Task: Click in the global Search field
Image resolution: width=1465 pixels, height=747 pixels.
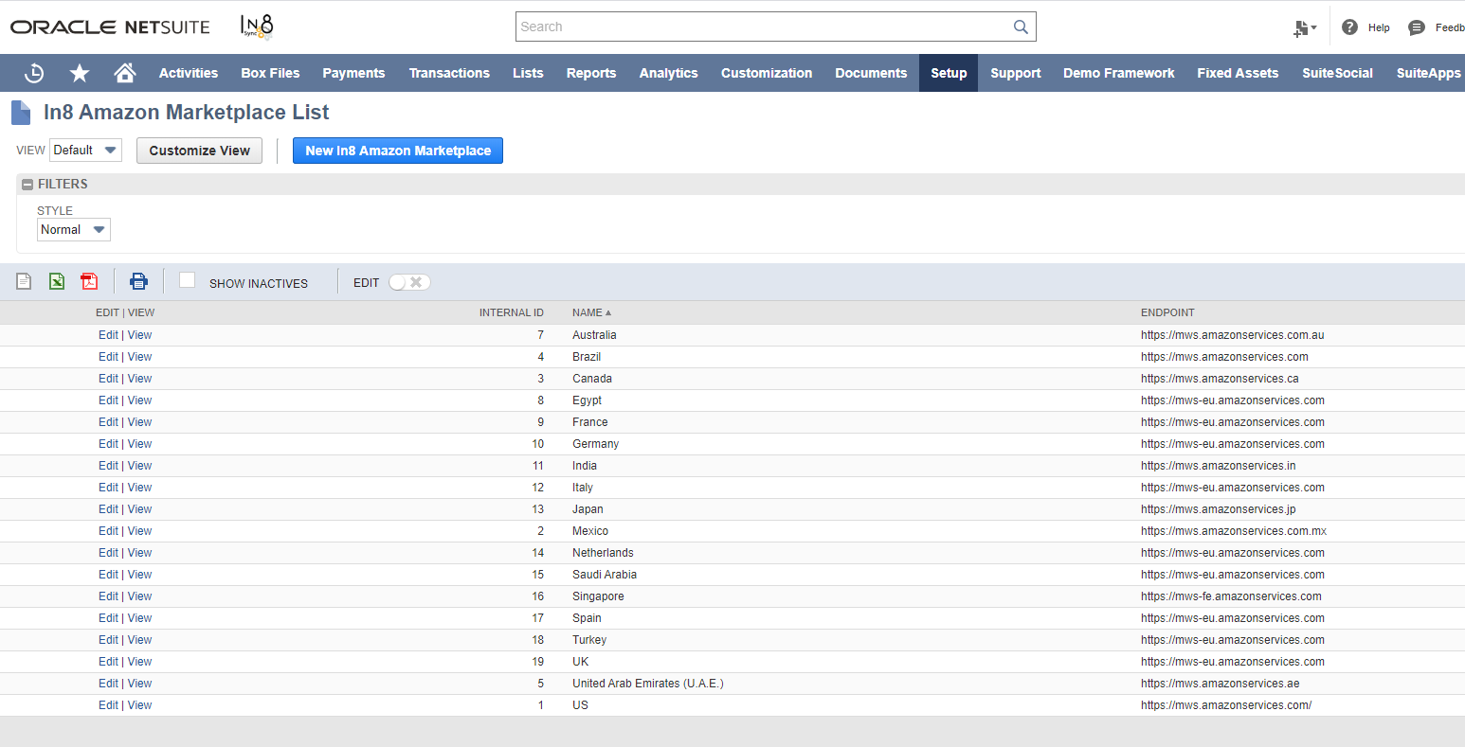Action: click(763, 27)
